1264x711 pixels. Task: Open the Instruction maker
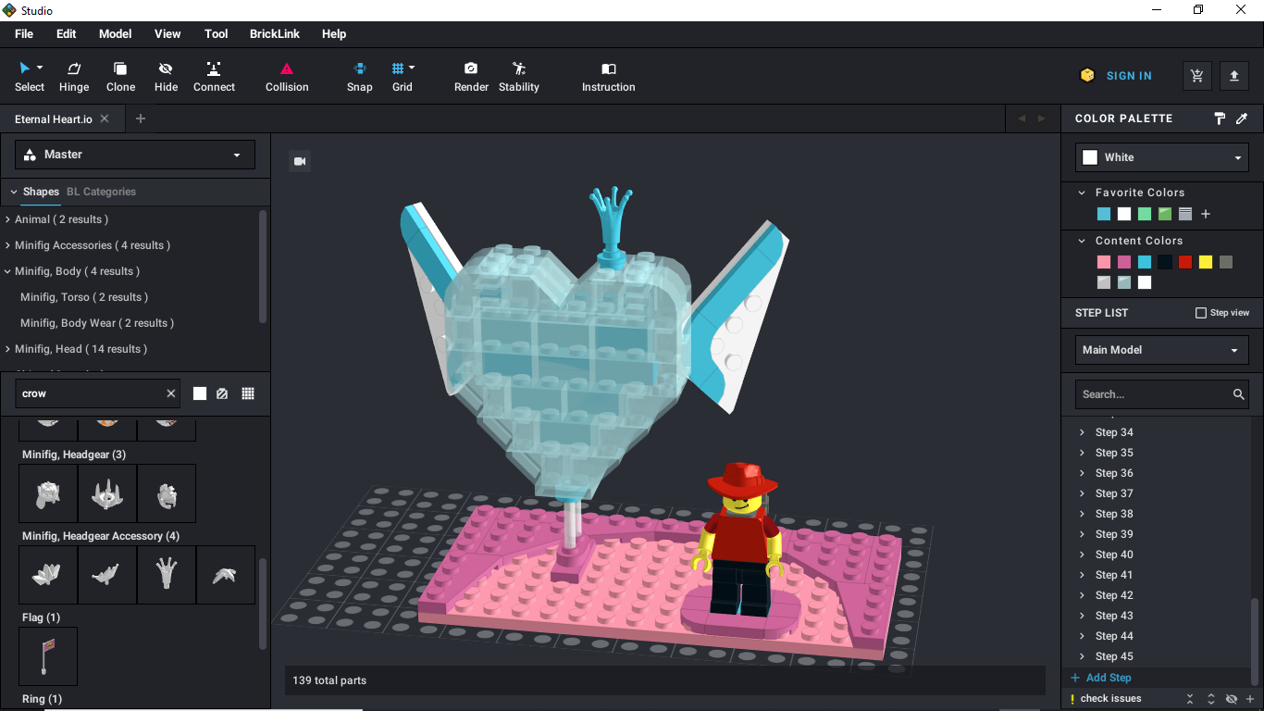608,76
